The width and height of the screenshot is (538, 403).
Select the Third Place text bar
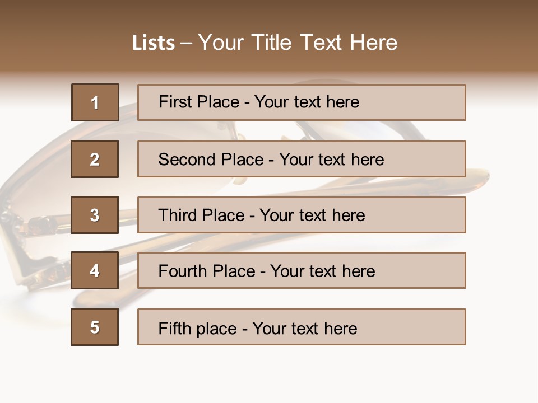coord(302,215)
